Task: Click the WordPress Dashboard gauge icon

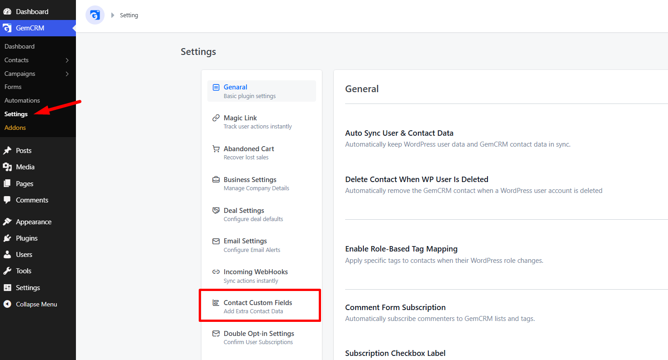Action: click(7, 11)
